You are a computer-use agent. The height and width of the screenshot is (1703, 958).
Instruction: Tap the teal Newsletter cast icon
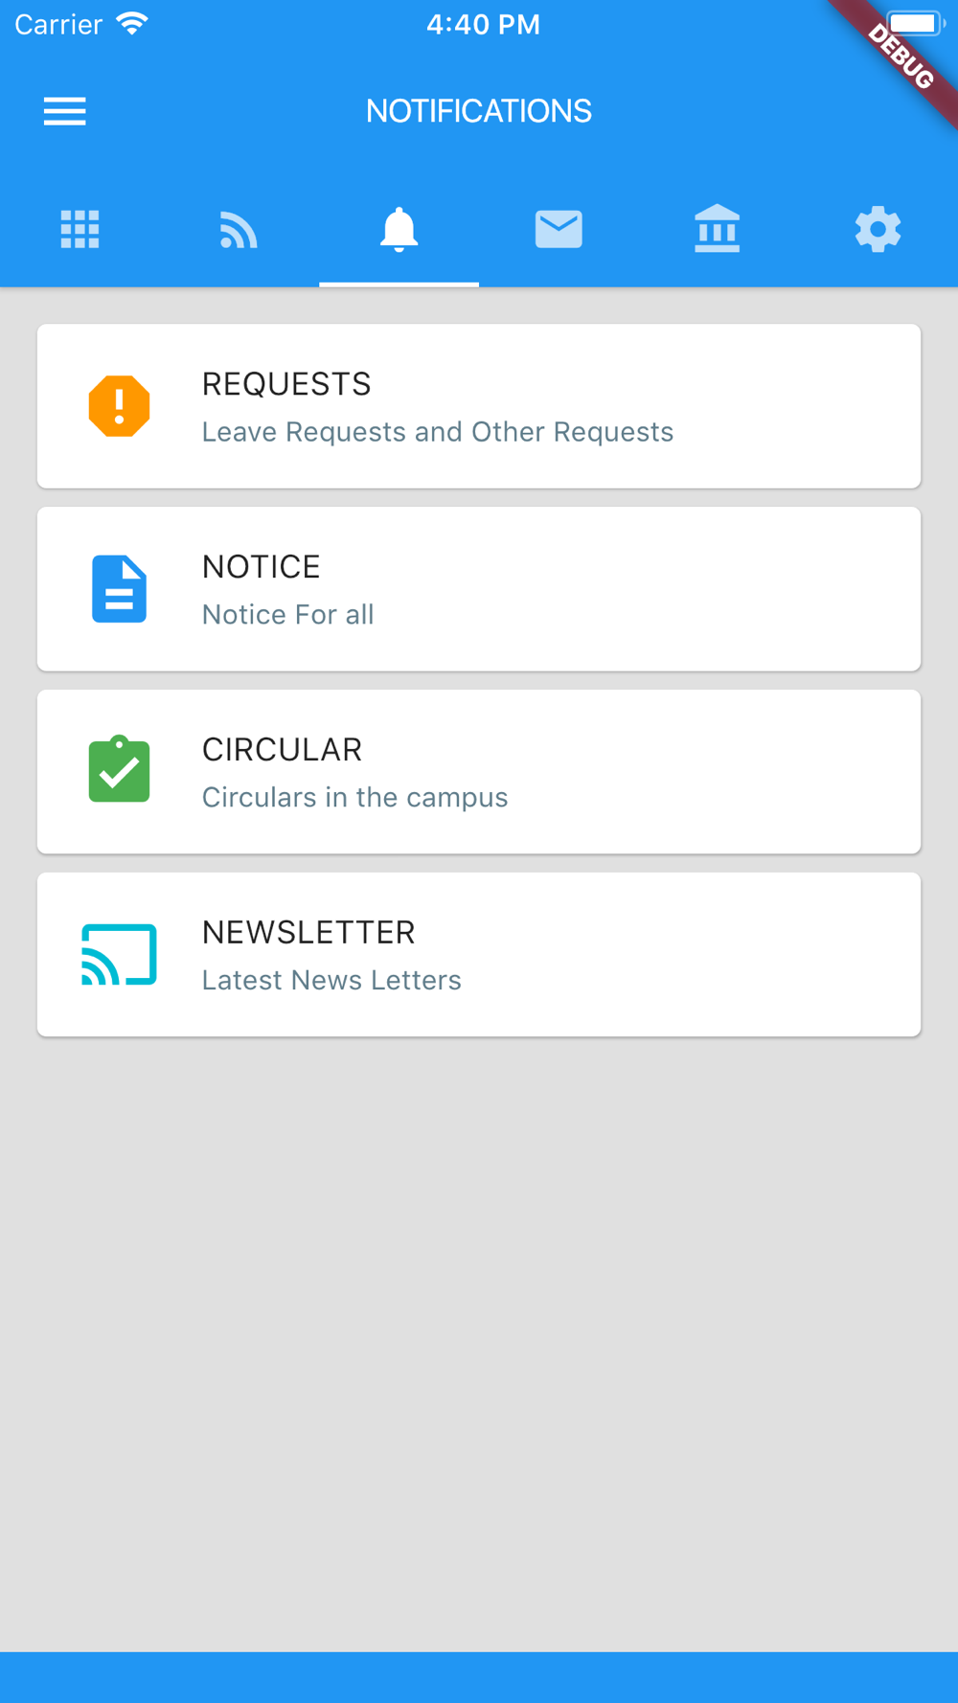(119, 954)
